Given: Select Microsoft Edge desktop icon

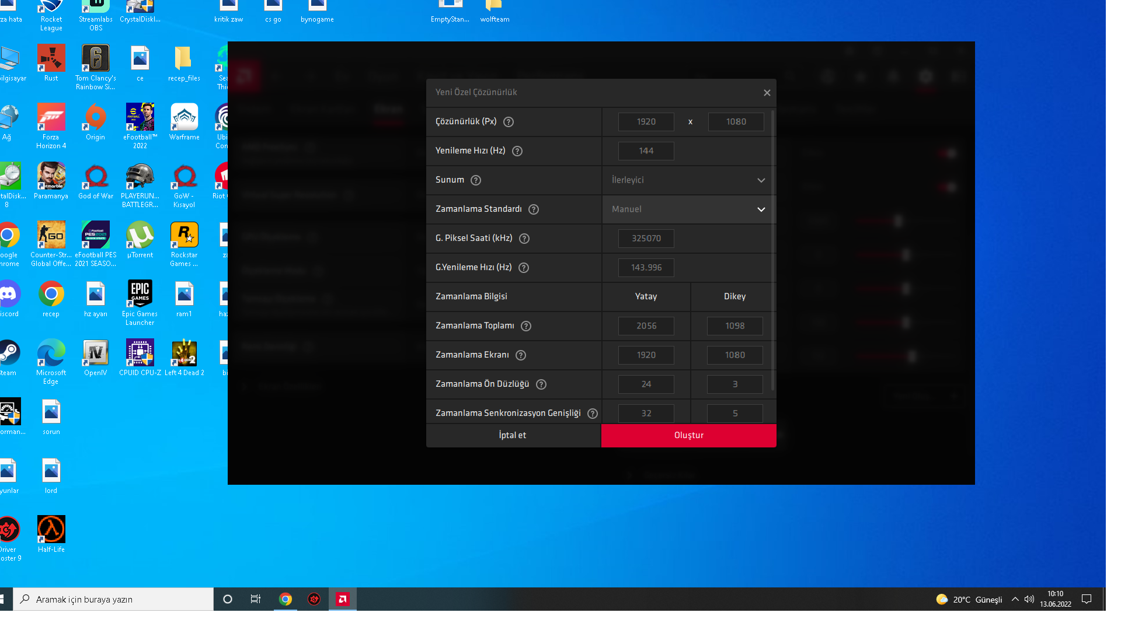Looking at the screenshot, I should (51, 362).
